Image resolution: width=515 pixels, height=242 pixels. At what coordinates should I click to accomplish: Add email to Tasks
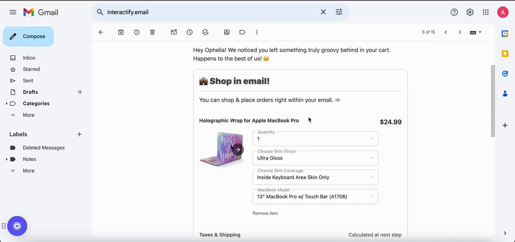[206, 32]
